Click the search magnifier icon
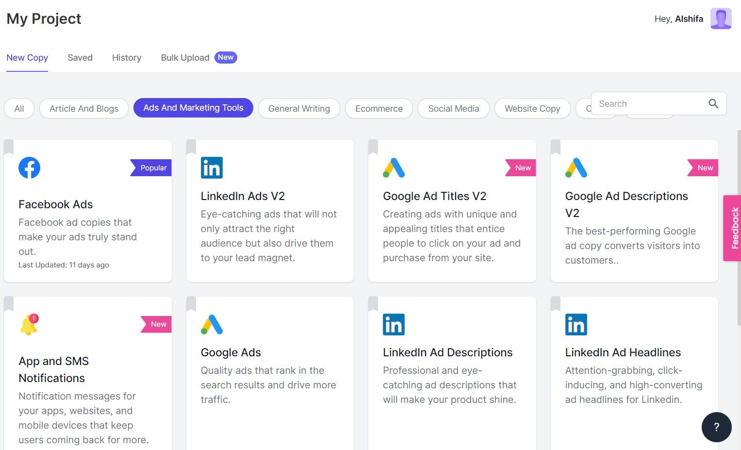Screen dimensions: 741x450 pos(713,103)
